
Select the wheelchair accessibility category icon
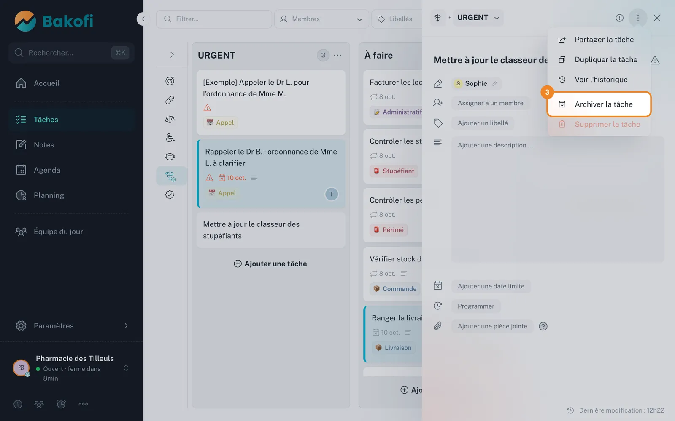click(170, 138)
